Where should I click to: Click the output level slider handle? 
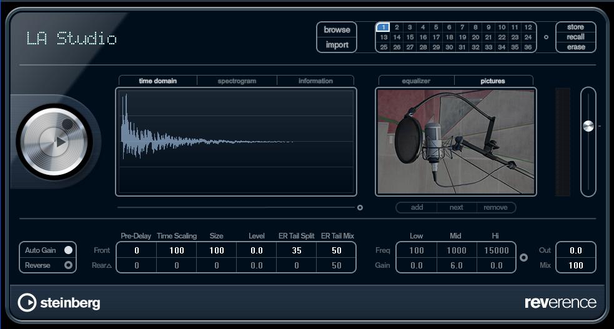tap(588, 126)
